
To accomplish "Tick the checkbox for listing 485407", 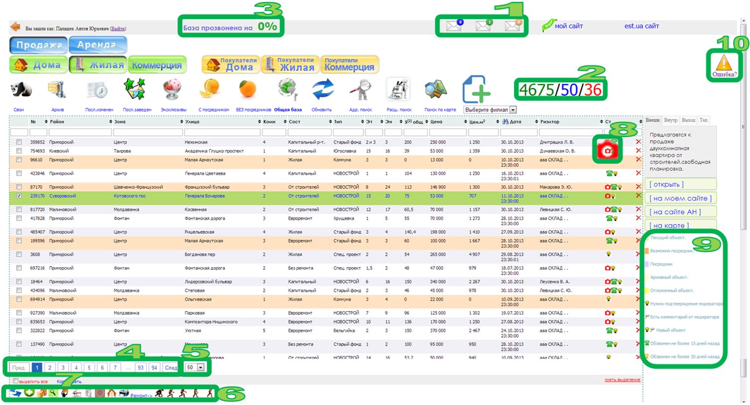I will point(19,232).
